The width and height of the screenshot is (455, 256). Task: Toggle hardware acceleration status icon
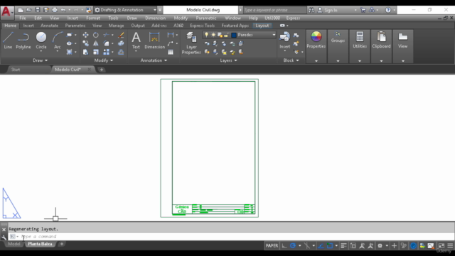414,246
